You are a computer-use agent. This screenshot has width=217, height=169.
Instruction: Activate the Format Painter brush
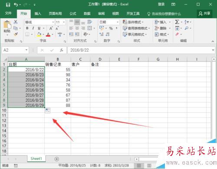point(16,34)
